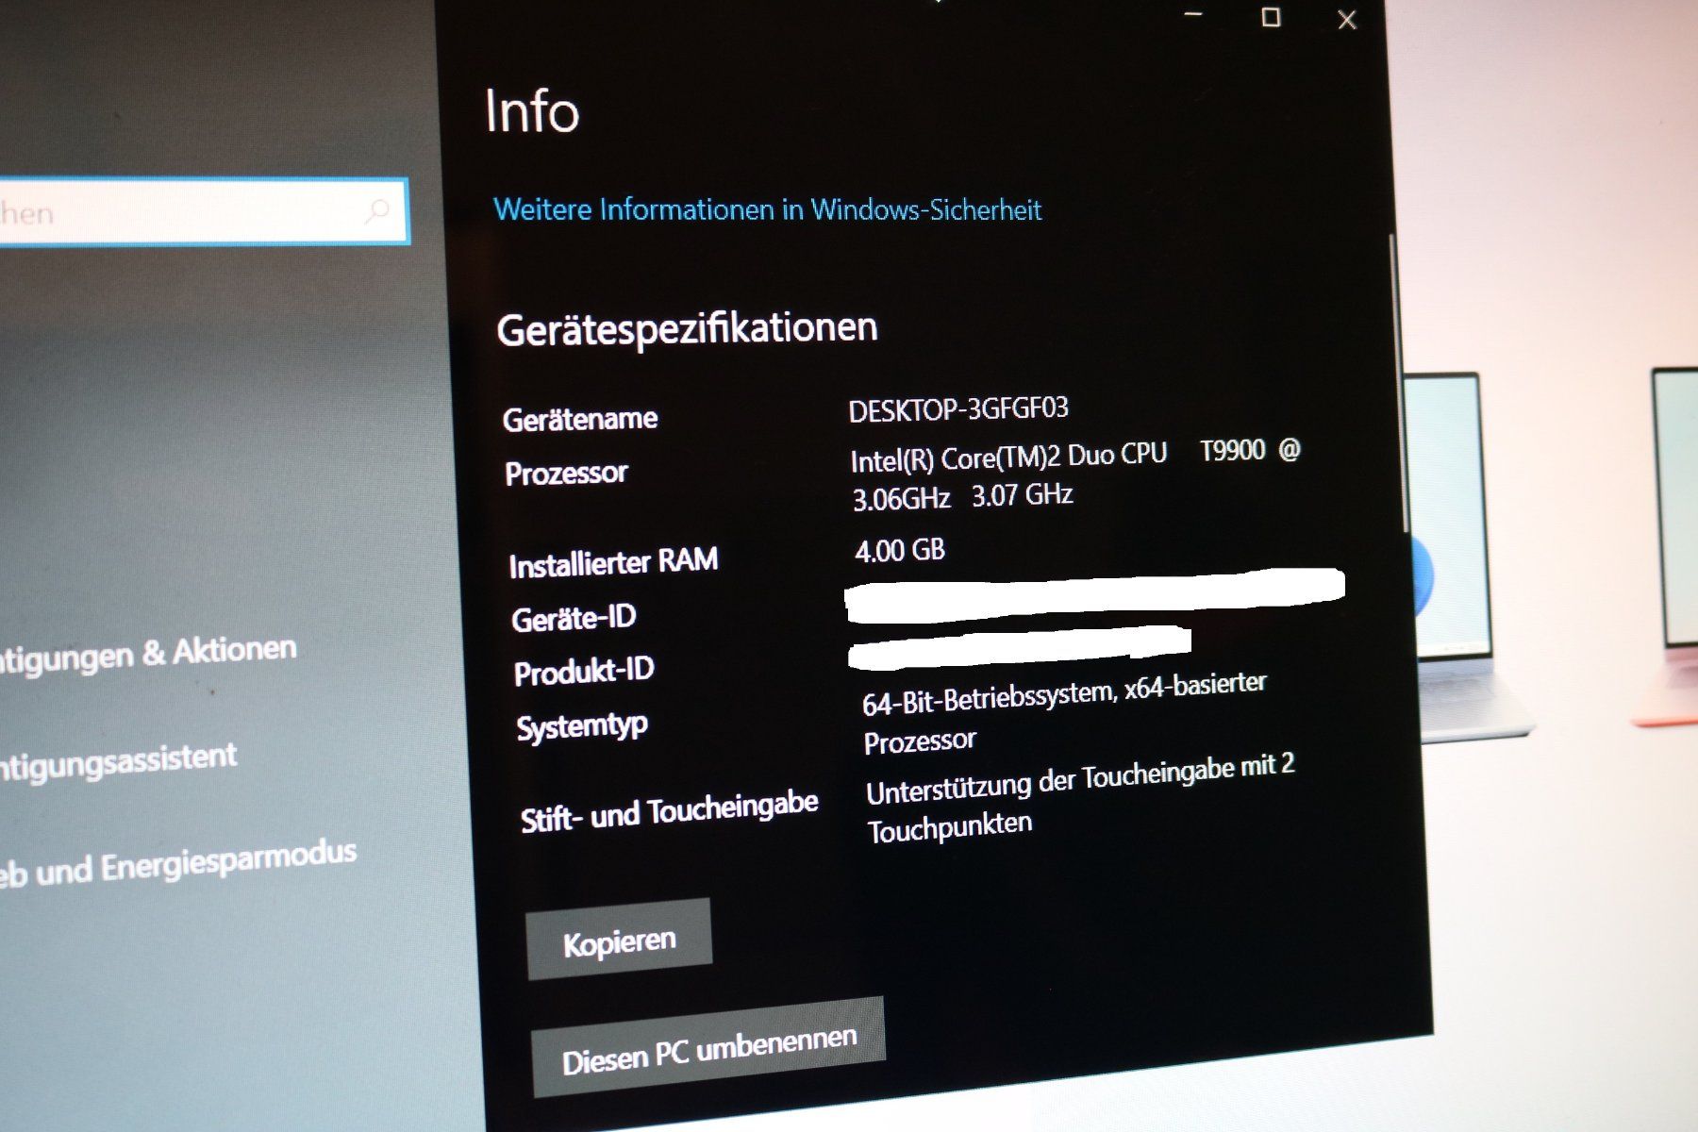Click the 3.06GHz 3.07 GHz clock speed text
1698x1132 pixels.
point(962,496)
